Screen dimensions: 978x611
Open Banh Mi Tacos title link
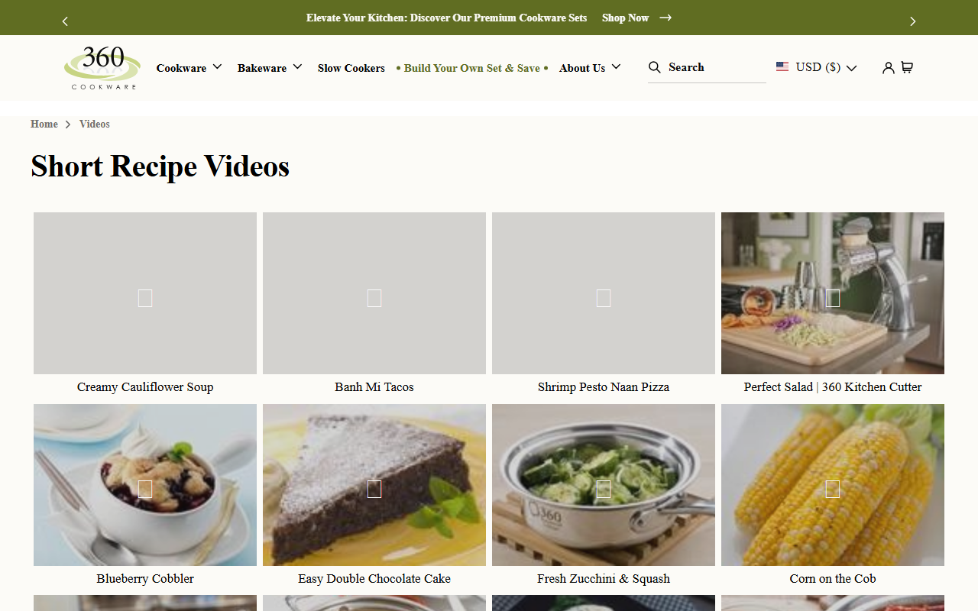pos(374,387)
